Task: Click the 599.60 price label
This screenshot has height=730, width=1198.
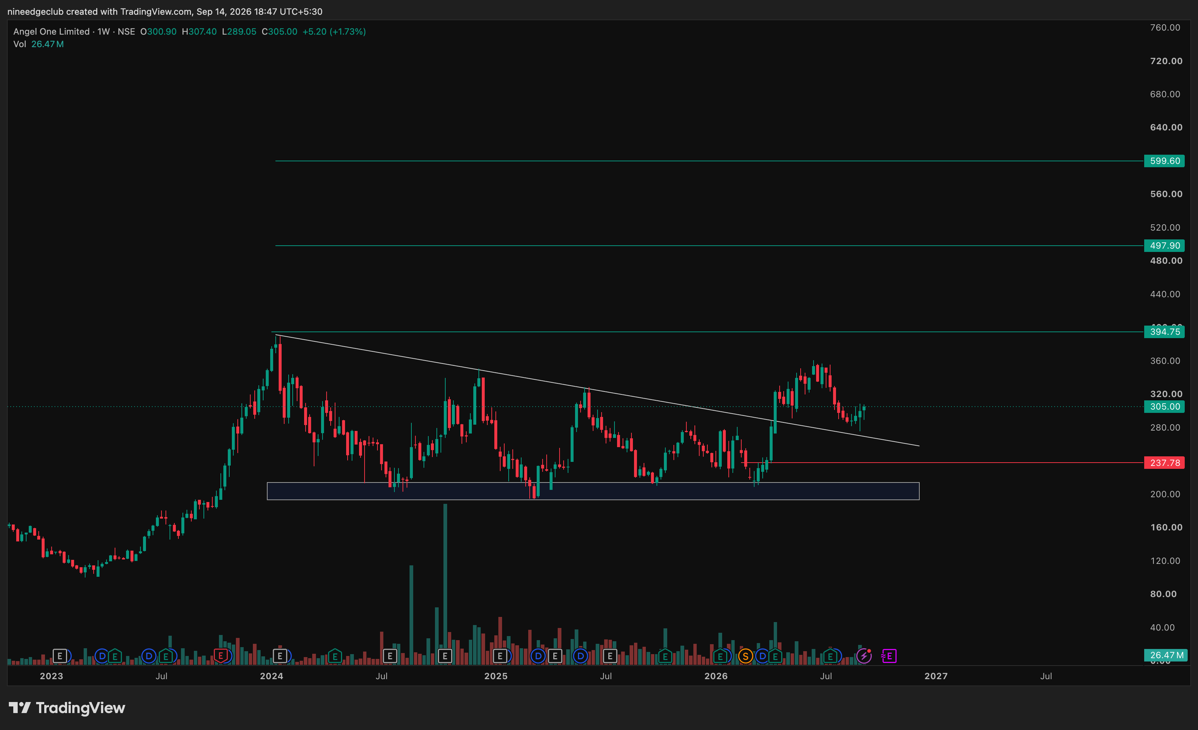Action: pos(1164,161)
